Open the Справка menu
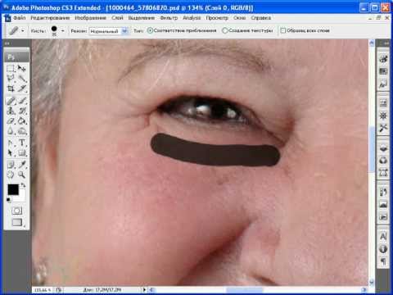 click(x=261, y=18)
